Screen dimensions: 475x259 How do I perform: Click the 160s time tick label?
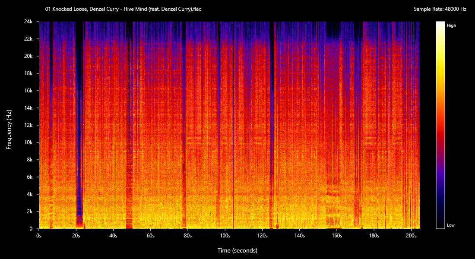coord(337,236)
